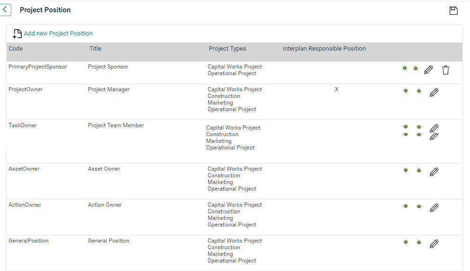Edit the Asset Owner position
Screen dimensions: 470x271
(x=434, y=172)
